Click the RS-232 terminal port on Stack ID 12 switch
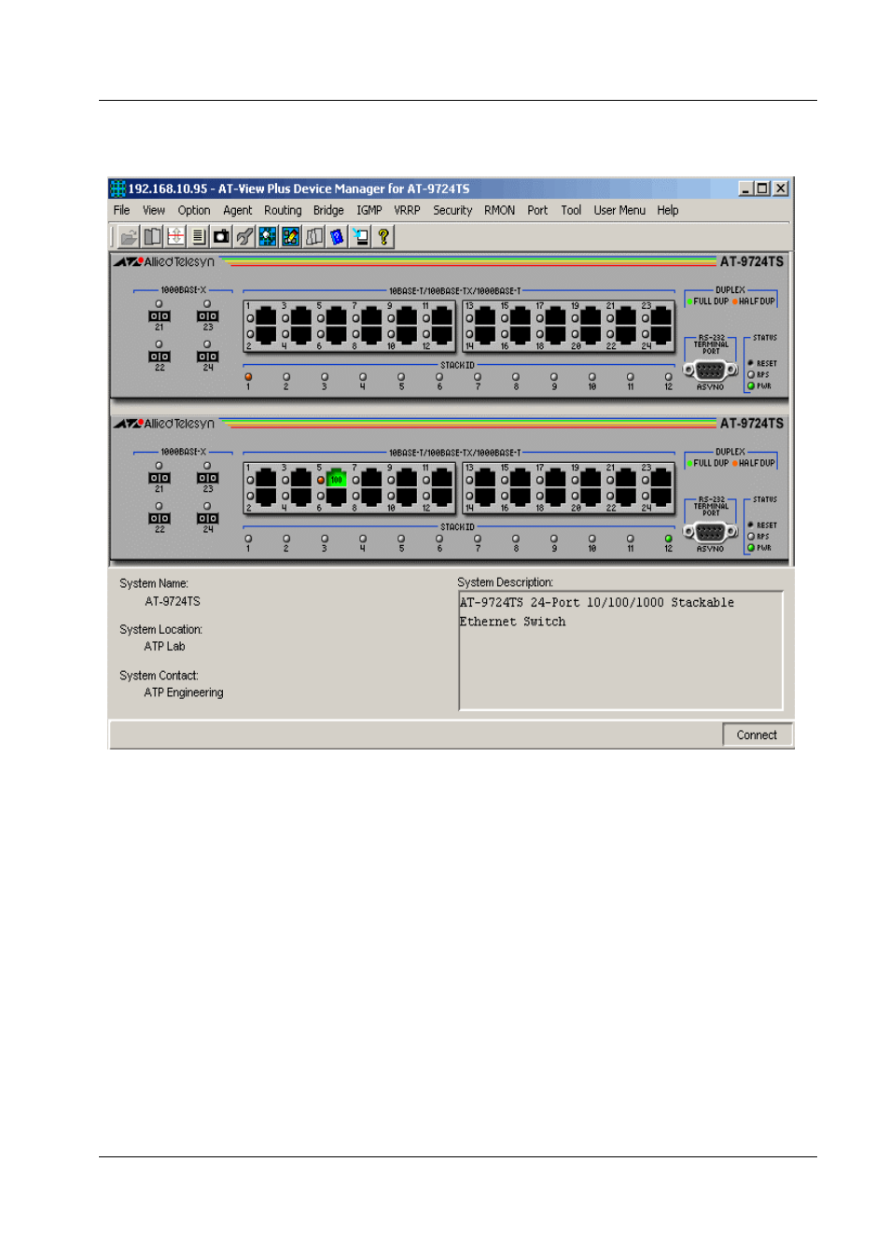The image size is (890, 1260). [x=711, y=532]
